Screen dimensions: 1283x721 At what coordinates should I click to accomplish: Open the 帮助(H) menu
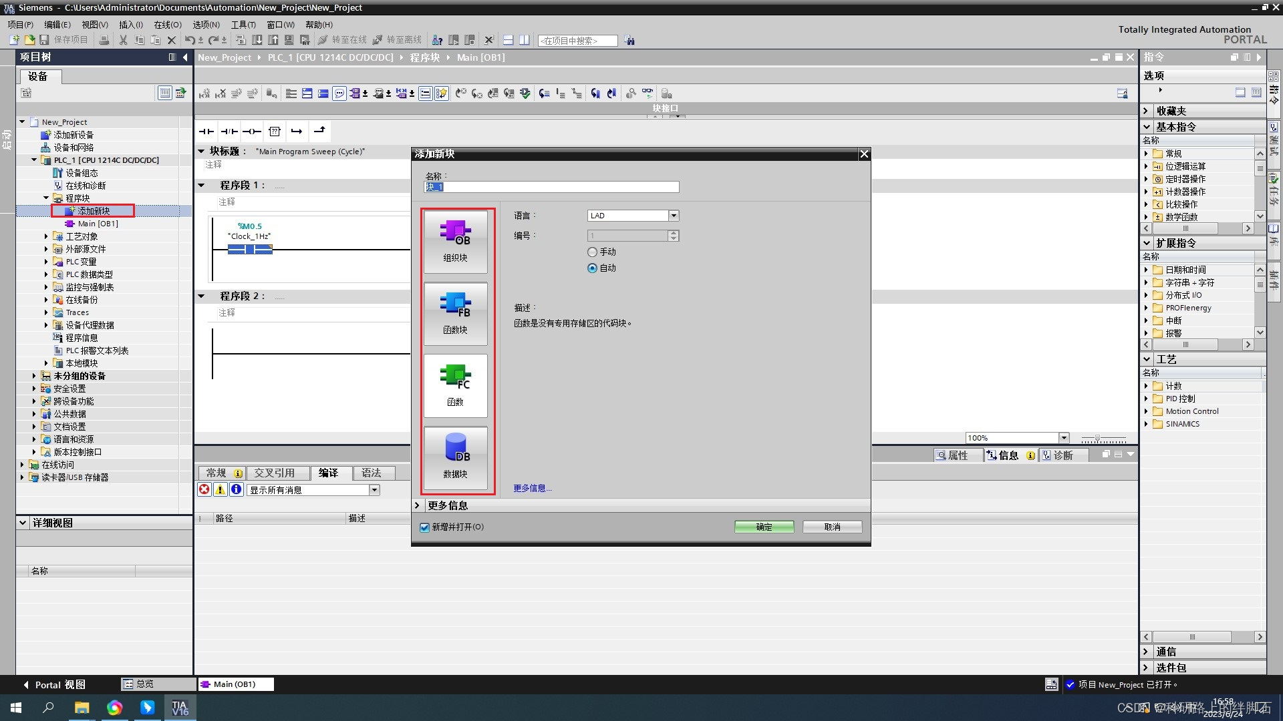click(319, 25)
